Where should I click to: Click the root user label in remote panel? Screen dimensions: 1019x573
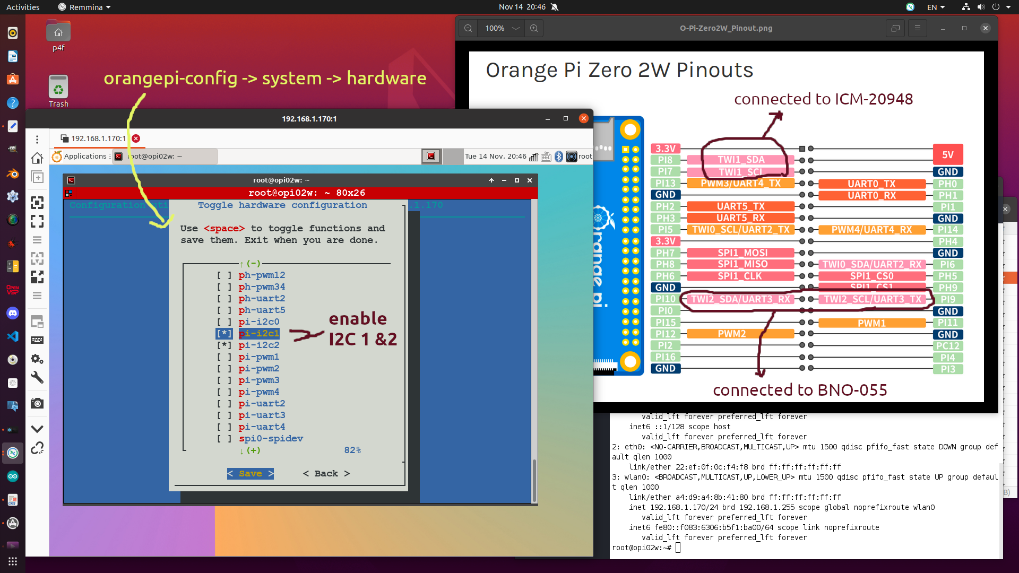coord(585,157)
